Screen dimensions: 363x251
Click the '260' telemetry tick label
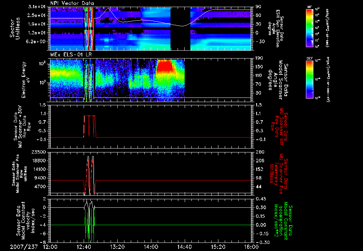(x=259, y=152)
